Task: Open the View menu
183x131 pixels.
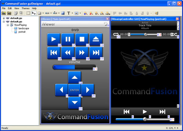Action: click(x=17, y=8)
